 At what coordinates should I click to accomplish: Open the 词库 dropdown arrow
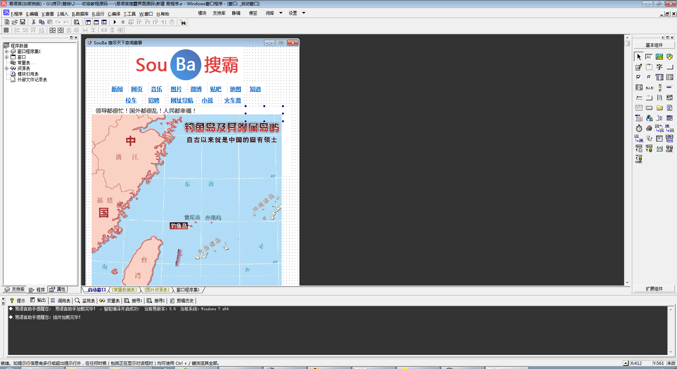281,13
